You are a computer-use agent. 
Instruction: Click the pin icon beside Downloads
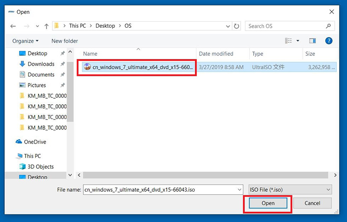pyautogui.click(x=62, y=64)
